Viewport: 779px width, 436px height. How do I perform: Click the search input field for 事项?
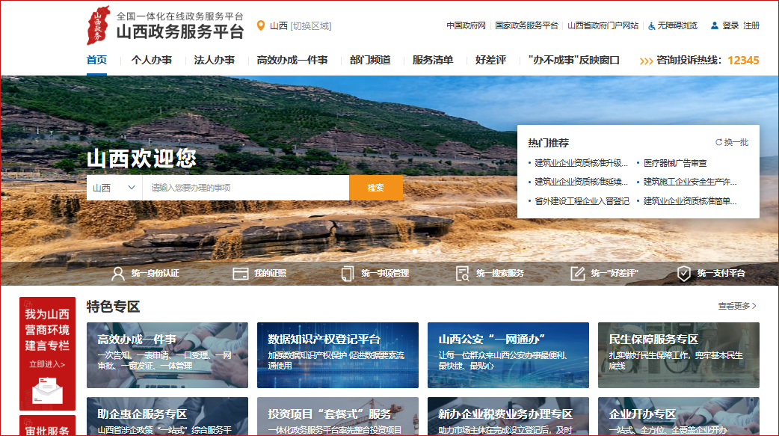pyautogui.click(x=246, y=188)
